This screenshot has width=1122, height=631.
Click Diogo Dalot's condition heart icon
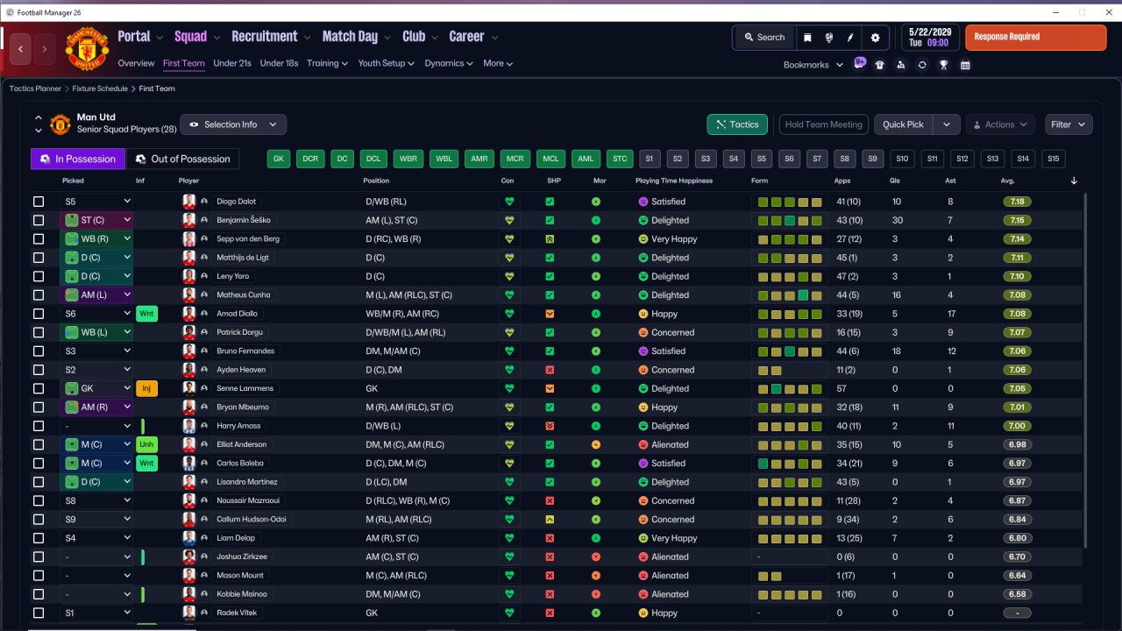tap(508, 202)
